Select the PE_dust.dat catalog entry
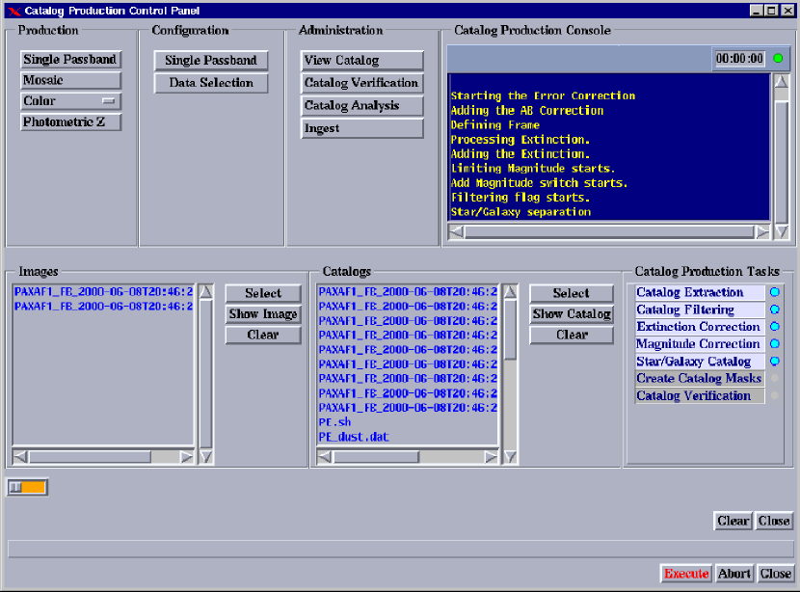The image size is (800, 592). [354, 437]
